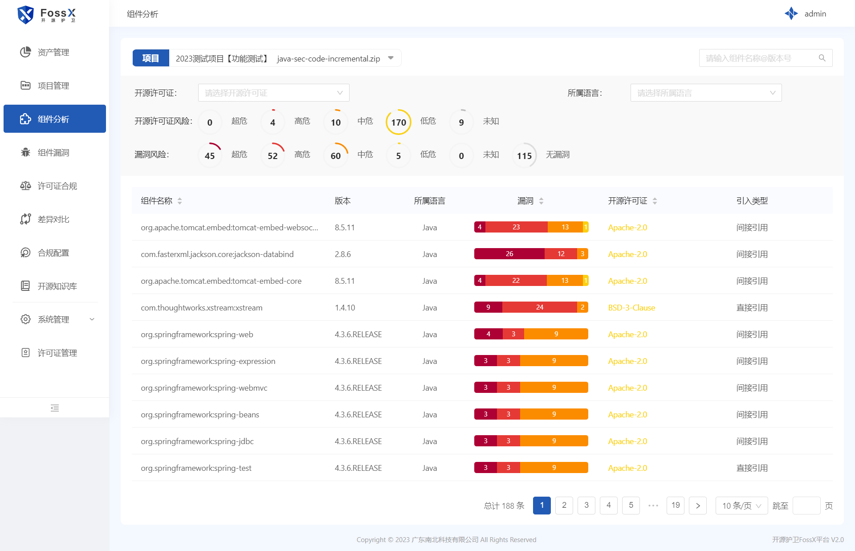Screen dimensions: 855x551
Task: Open 差异对比 menu item
Action: pyautogui.click(x=55, y=219)
